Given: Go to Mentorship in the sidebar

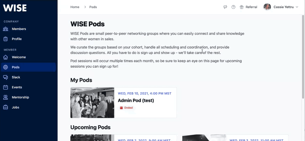Looking at the screenshot, I should click(x=20, y=97).
